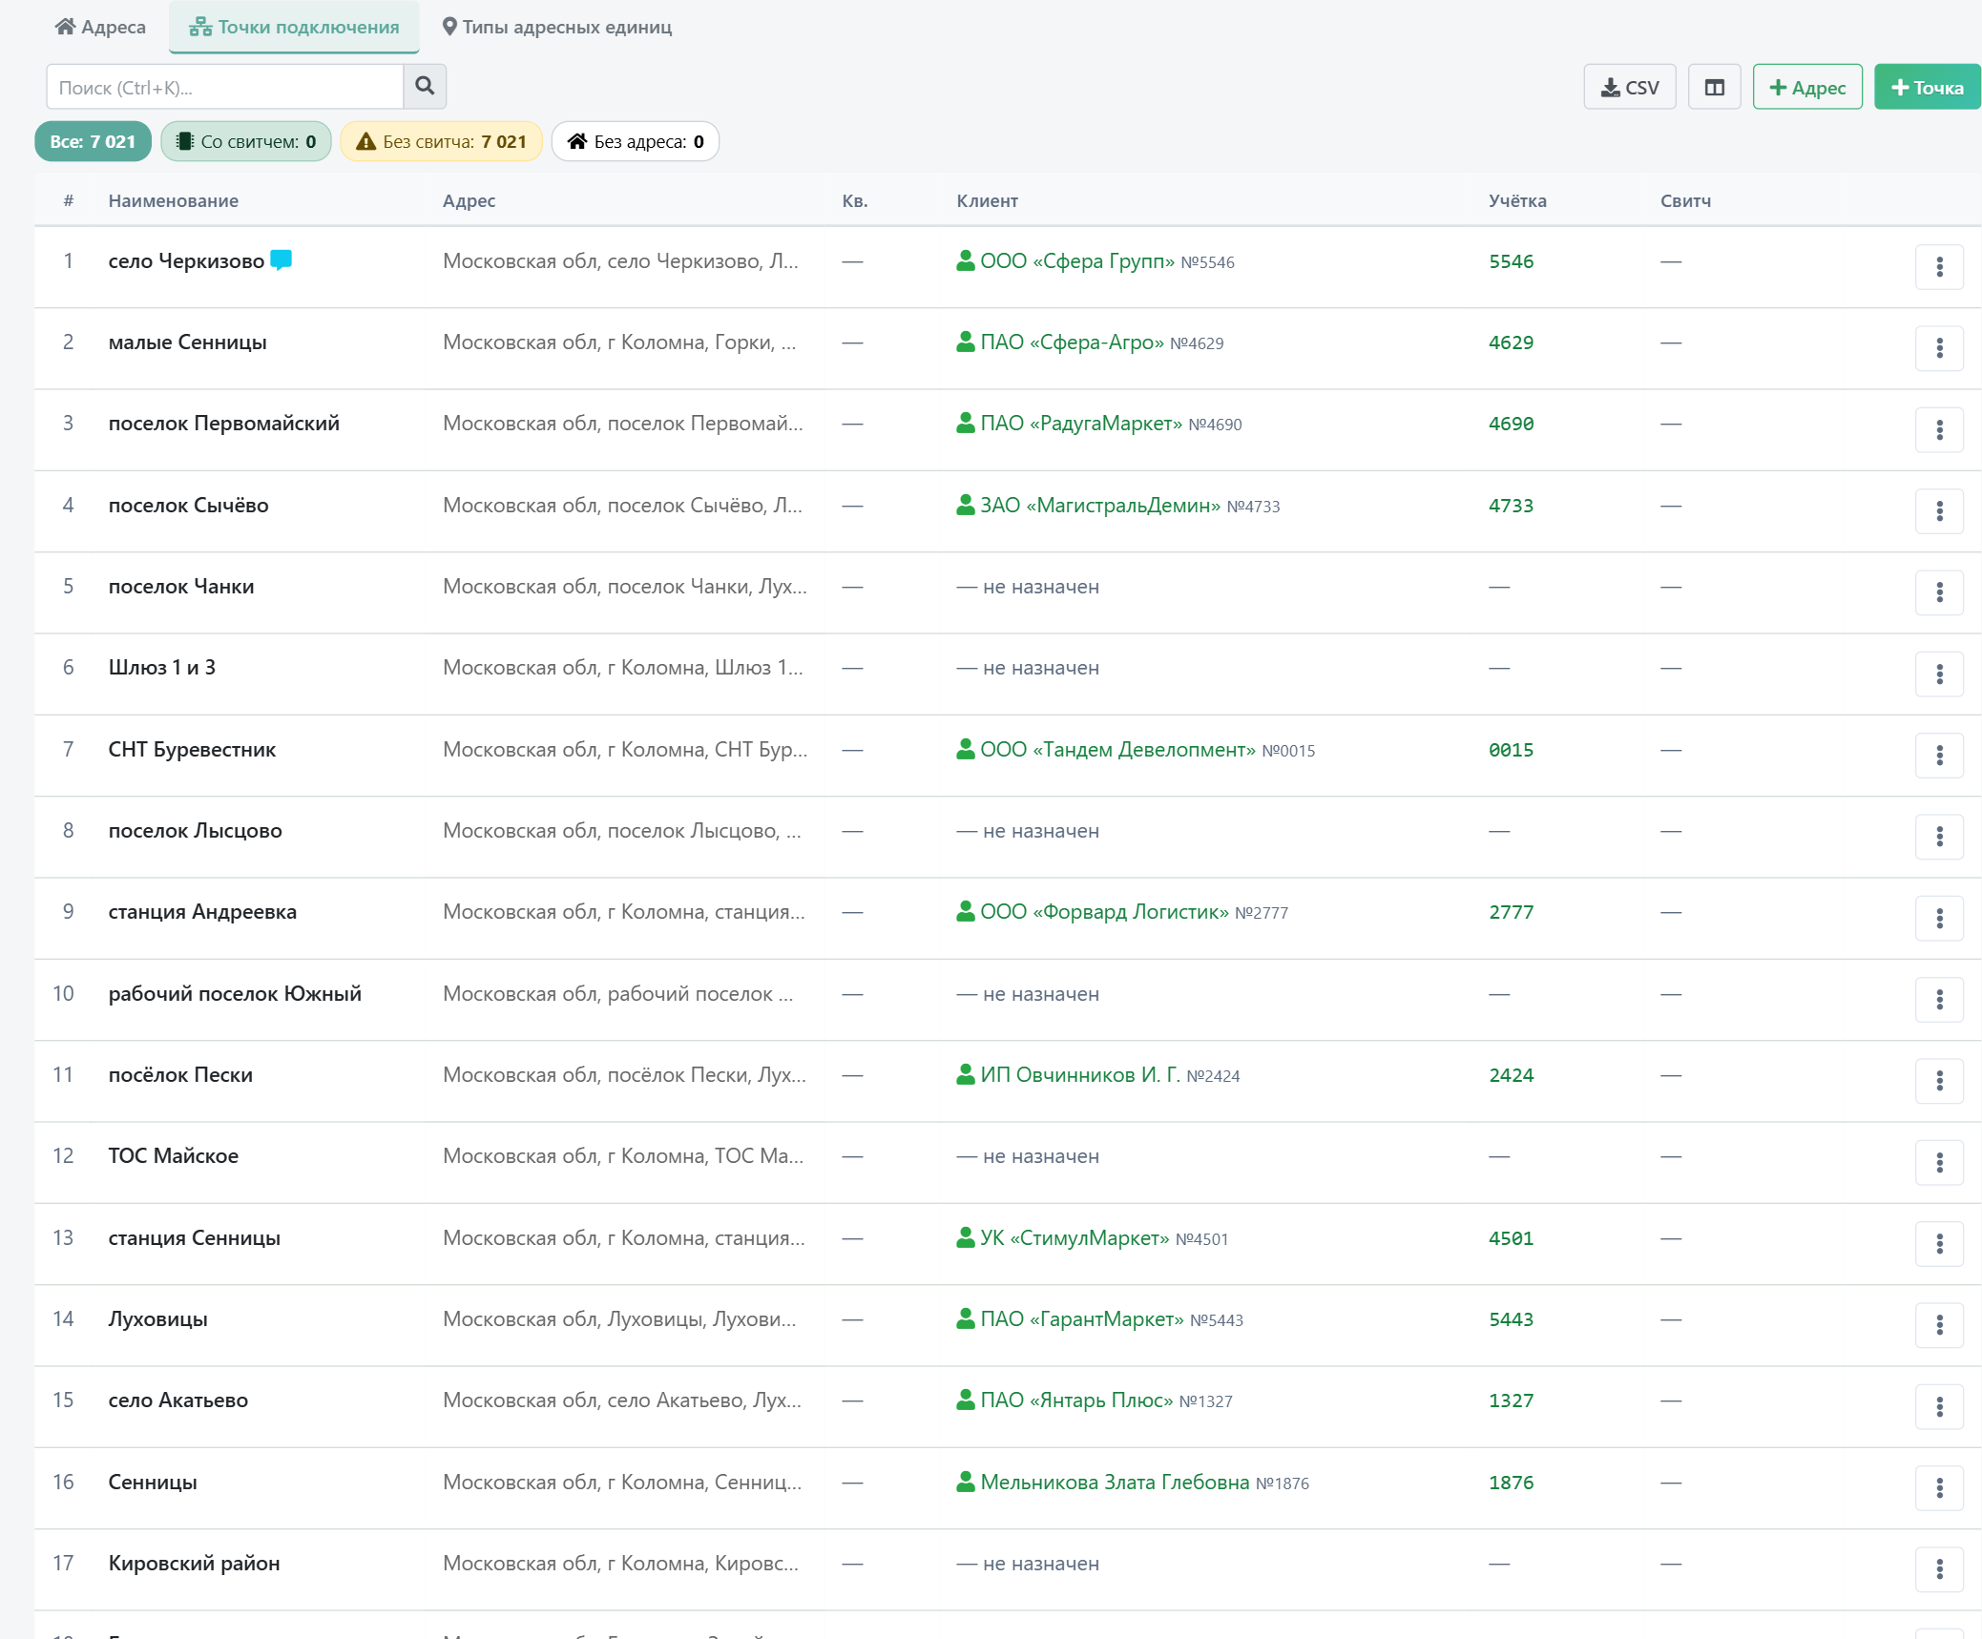The width and height of the screenshot is (1982, 1639).
Task: Open the row menu for поселок Сычёво
Action: pos(1939,511)
